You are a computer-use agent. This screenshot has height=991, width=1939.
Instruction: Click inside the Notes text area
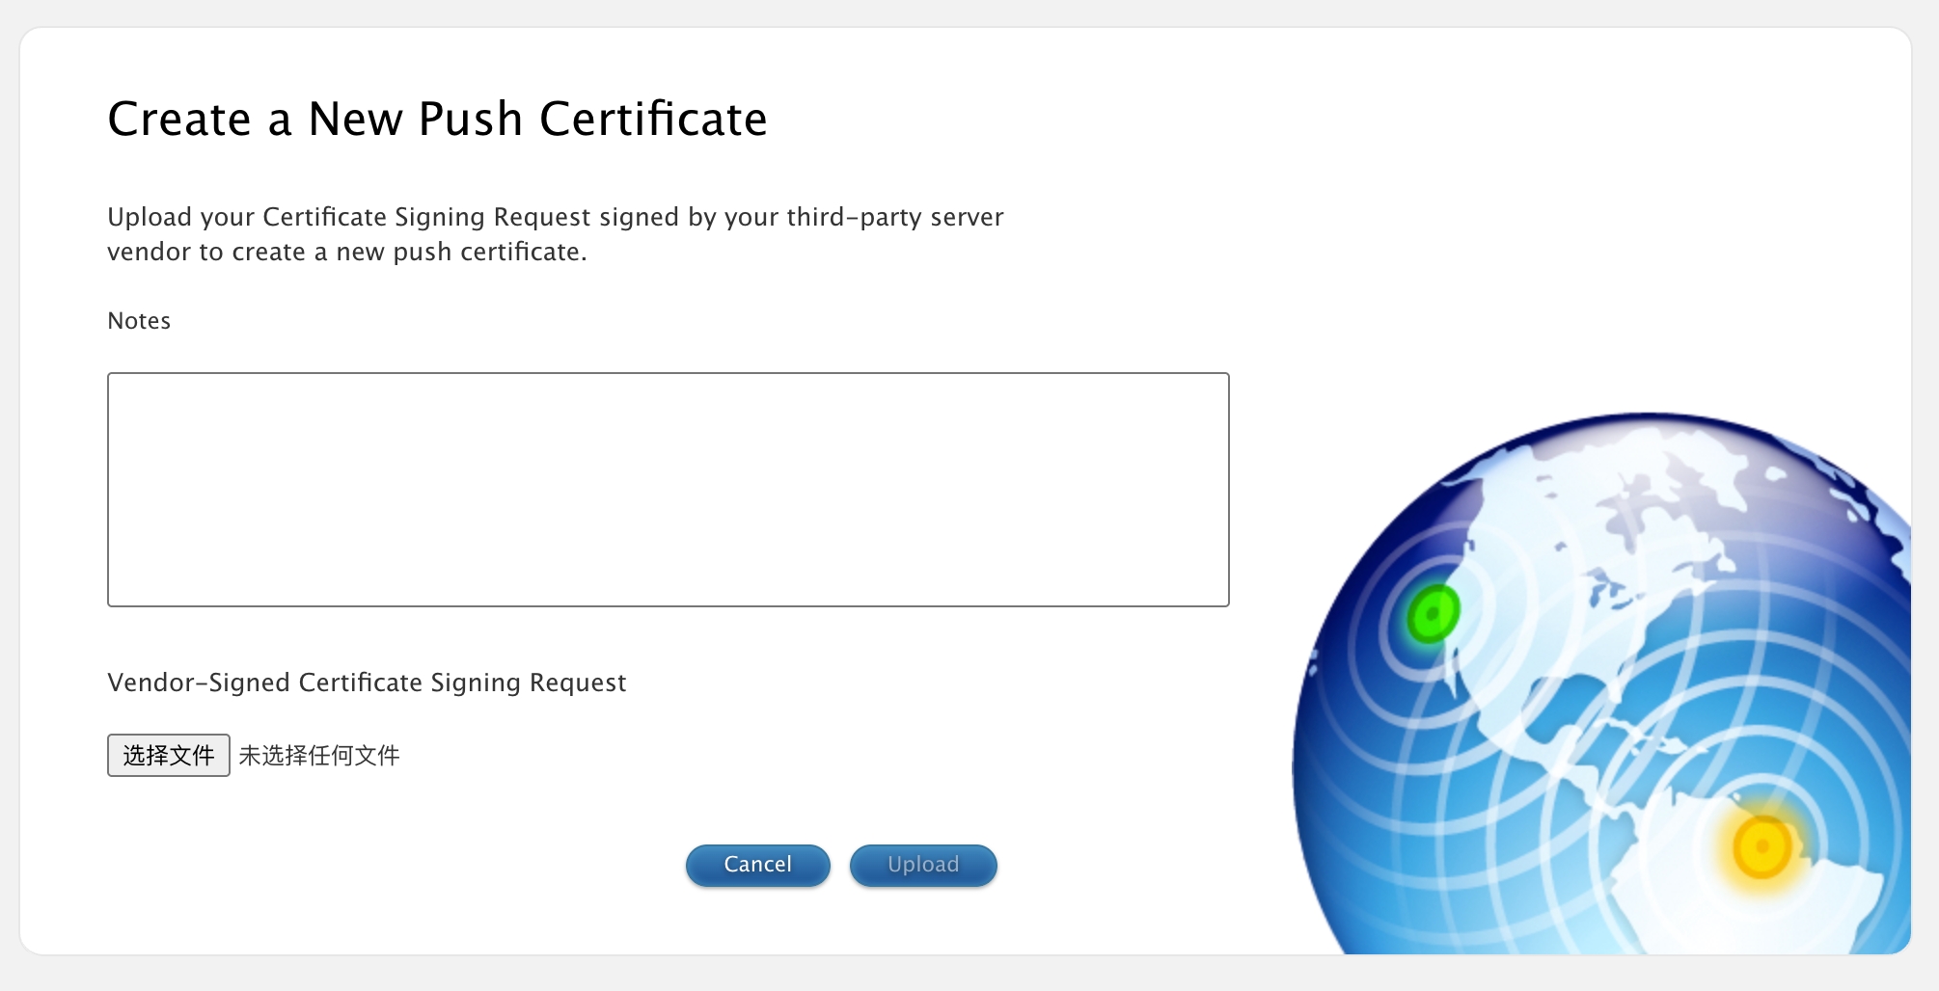(668, 490)
